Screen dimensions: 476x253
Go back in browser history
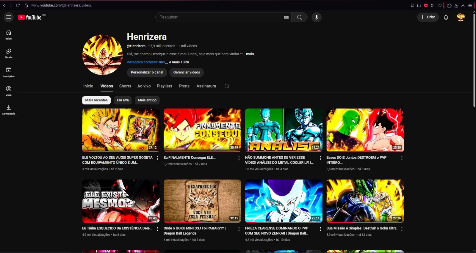4,5
